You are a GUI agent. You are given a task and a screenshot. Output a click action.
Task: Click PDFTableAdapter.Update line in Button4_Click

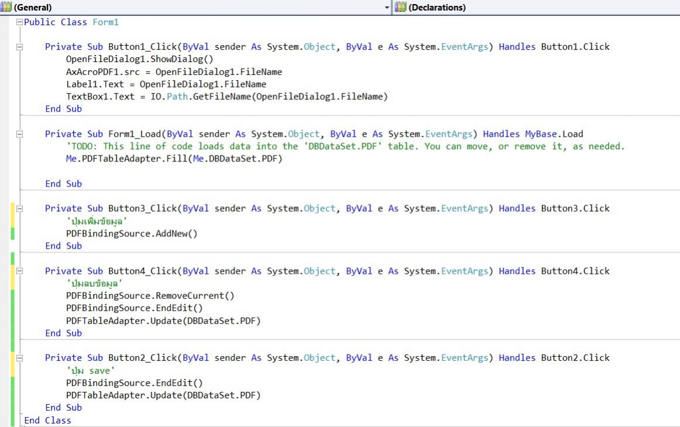pyautogui.click(x=163, y=321)
